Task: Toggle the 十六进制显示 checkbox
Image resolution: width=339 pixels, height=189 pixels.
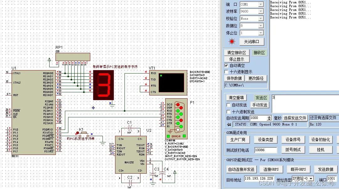Action: click(226, 72)
